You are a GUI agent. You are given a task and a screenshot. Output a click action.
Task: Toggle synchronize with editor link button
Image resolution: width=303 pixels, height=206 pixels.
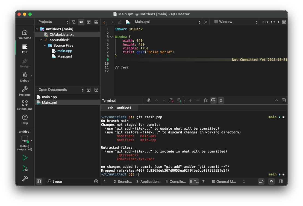[81, 22]
